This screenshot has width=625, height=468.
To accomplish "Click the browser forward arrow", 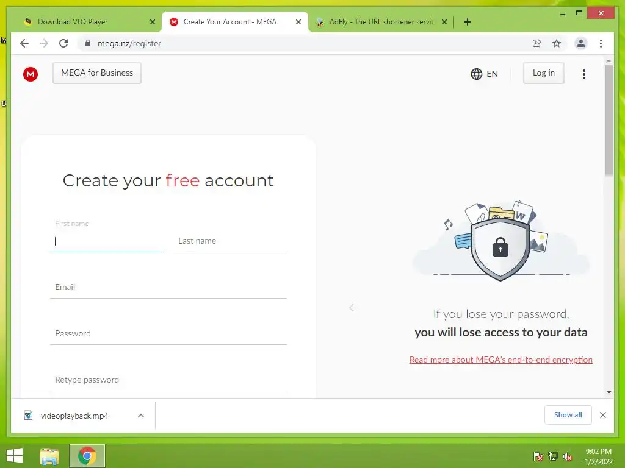I will pos(44,43).
